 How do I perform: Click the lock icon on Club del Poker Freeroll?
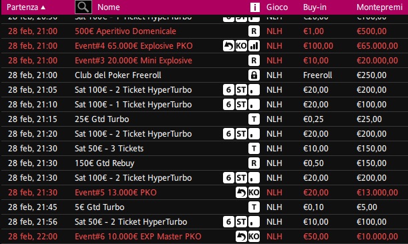tap(254, 75)
